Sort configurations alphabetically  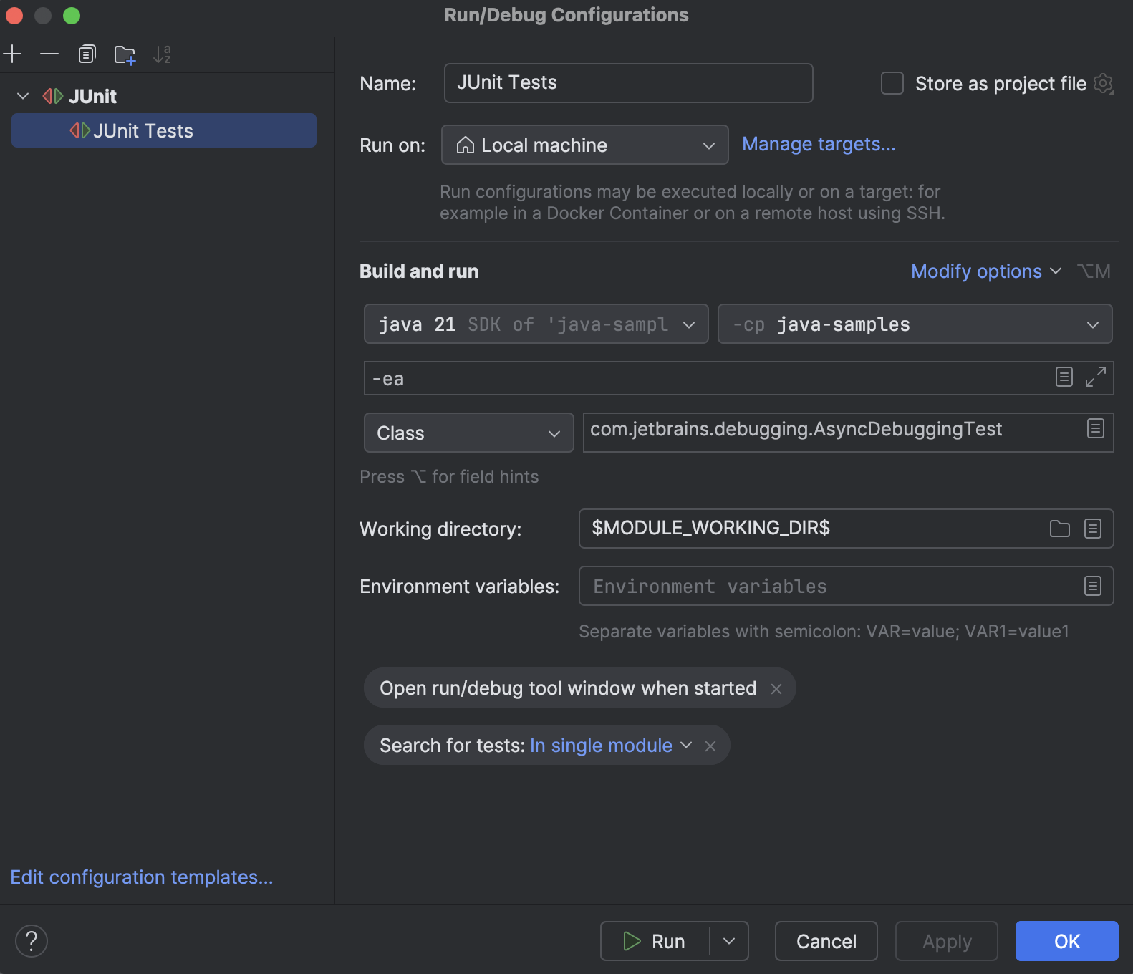coord(163,54)
